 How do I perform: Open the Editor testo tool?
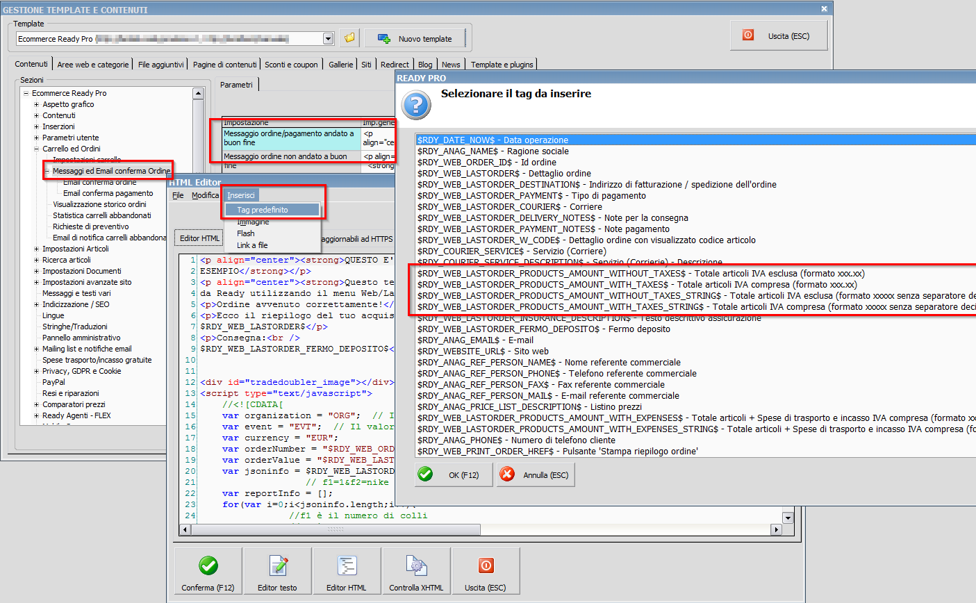pos(277,572)
